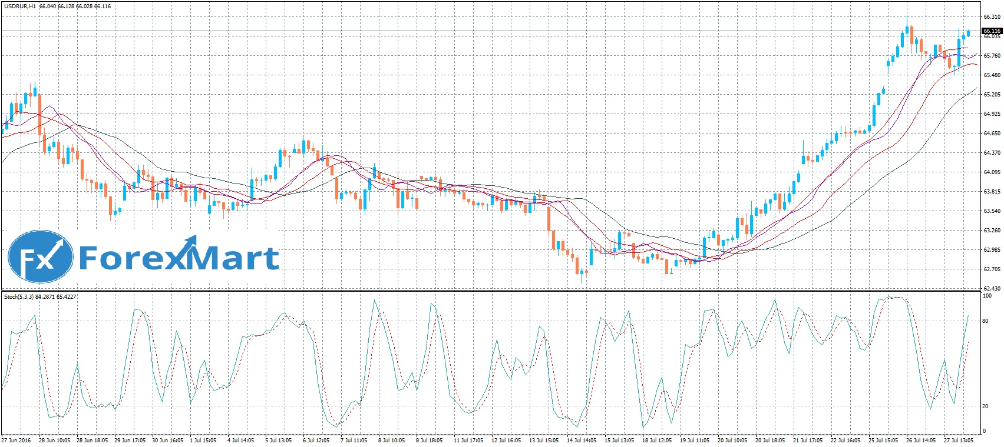Click the 20 Jul 10:05 time label
Image resolution: width=1004 pixels, height=447 pixels.
[732, 440]
